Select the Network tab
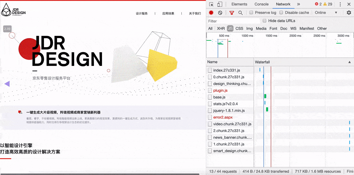354x175 pixels. pyautogui.click(x=283, y=4)
